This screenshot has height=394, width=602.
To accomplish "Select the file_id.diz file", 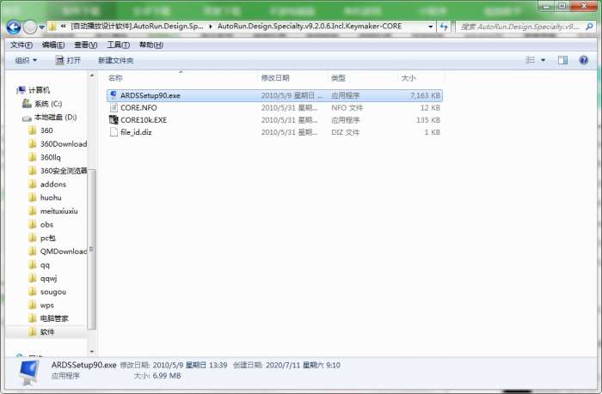I will pyautogui.click(x=274, y=132).
